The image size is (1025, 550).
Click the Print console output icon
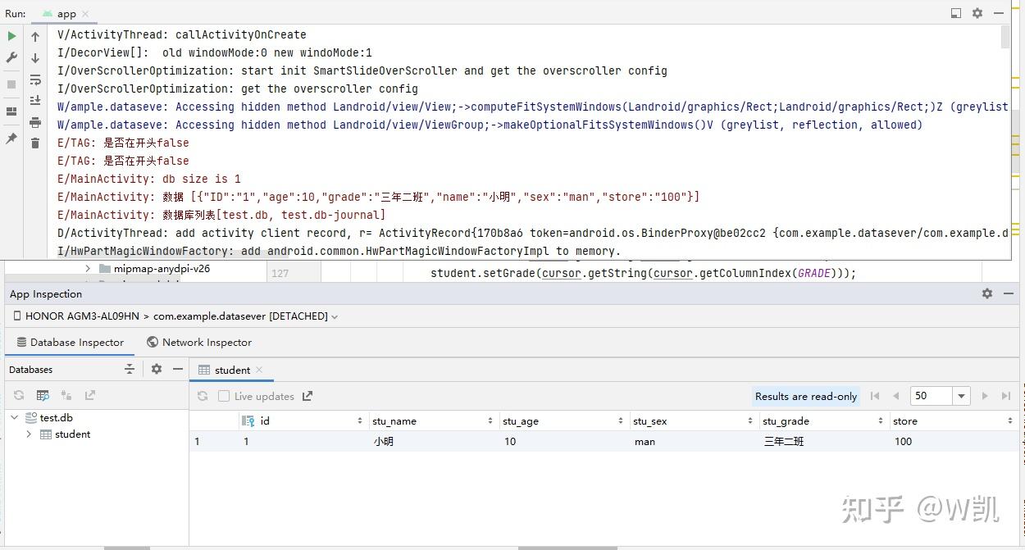tap(35, 122)
